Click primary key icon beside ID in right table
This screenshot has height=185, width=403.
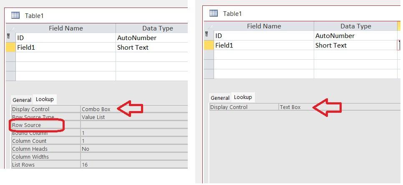coord(207,35)
